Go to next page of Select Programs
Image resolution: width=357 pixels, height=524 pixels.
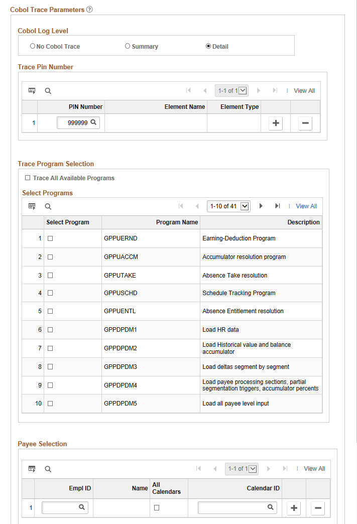click(261, 206)
